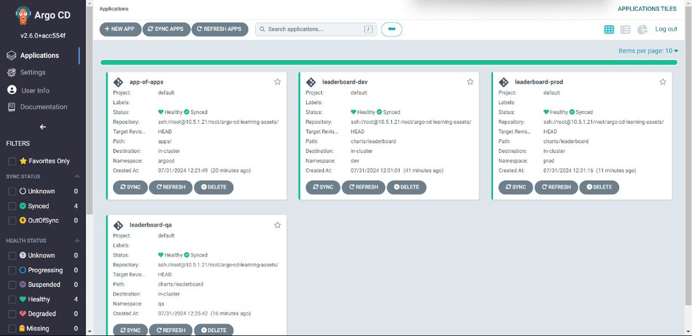This screenshot has width=692, height=336.
Task: Click Log out
Action: (x=665, y=29)
